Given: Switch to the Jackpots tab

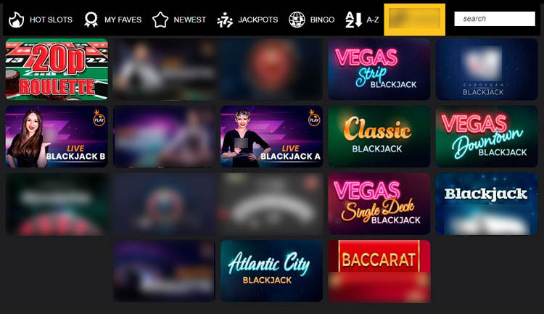Looking at the screenshot, I should click(x=247, y=20).
